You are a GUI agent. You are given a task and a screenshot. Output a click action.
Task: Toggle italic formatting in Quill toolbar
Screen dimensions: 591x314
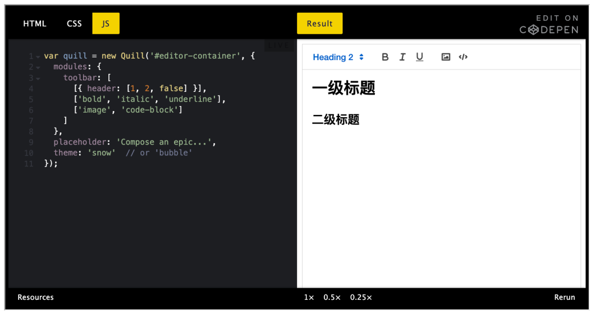[402, 57]
